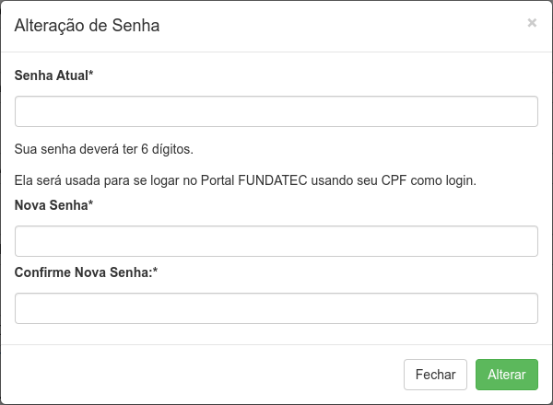Click the word "login" ending the helper text

459,180
